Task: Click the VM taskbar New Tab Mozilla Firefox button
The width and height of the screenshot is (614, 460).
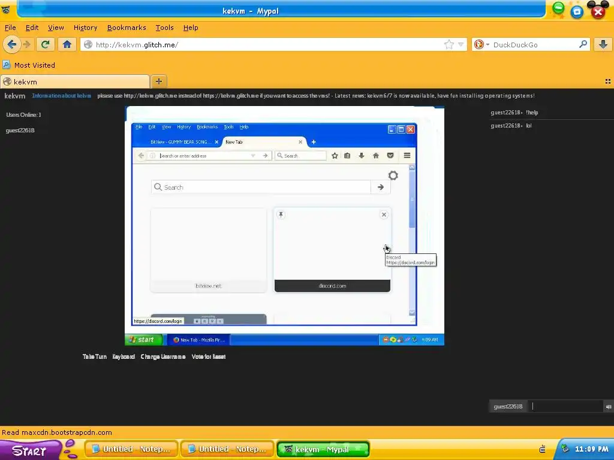Action: (x=199, y=340)
